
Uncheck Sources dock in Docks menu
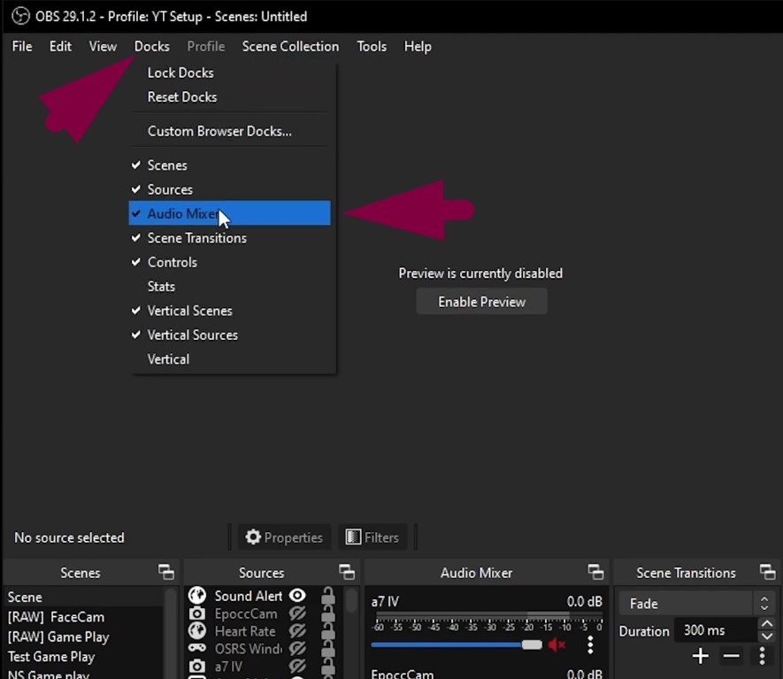click(230, 189)
